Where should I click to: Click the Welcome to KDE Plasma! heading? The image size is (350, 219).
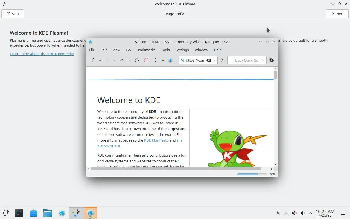tap(39, 33)
